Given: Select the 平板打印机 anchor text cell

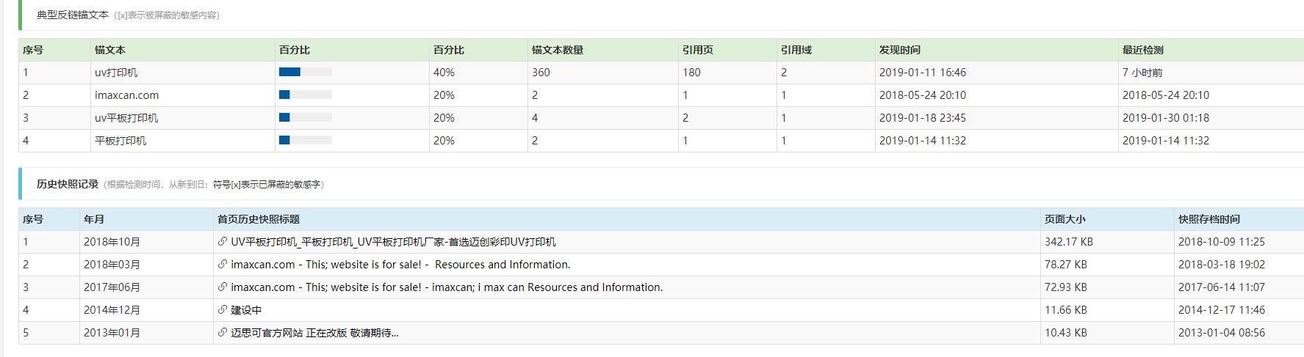Looking at the screenshot, I should pos(120,141).
